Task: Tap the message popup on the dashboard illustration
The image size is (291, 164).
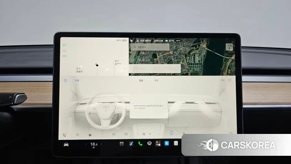Action: point(149,107)
